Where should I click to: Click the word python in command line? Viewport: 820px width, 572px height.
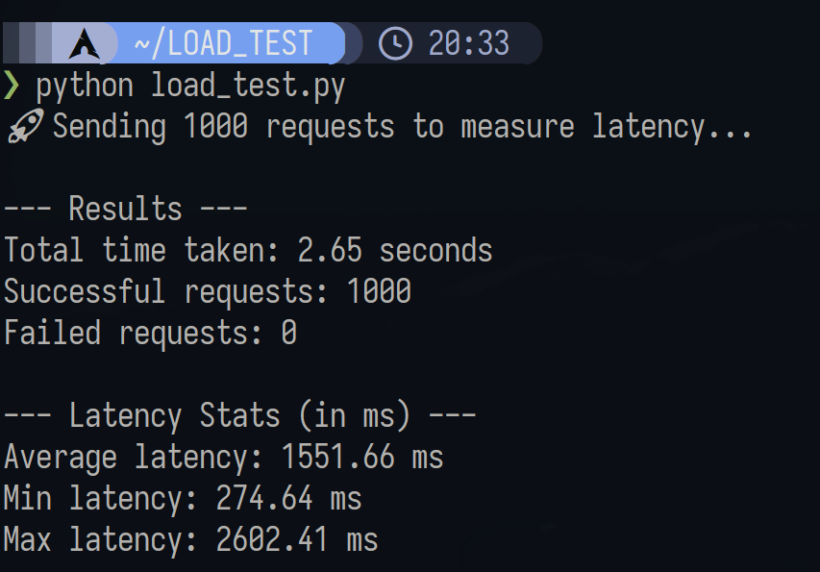(85, 86)
